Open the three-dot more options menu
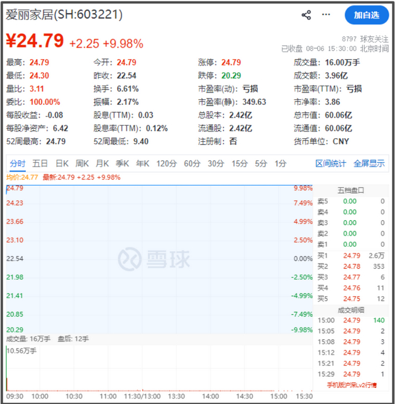This screenshot has height=404, width=395. coord(326,14)
